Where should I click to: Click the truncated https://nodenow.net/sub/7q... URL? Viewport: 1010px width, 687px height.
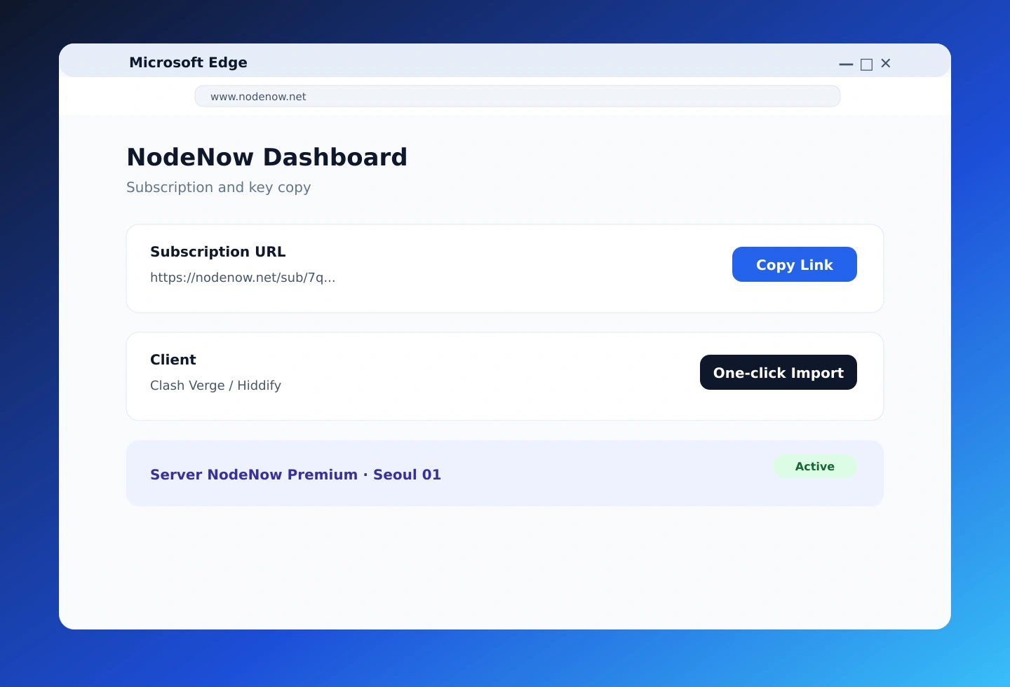243,278
